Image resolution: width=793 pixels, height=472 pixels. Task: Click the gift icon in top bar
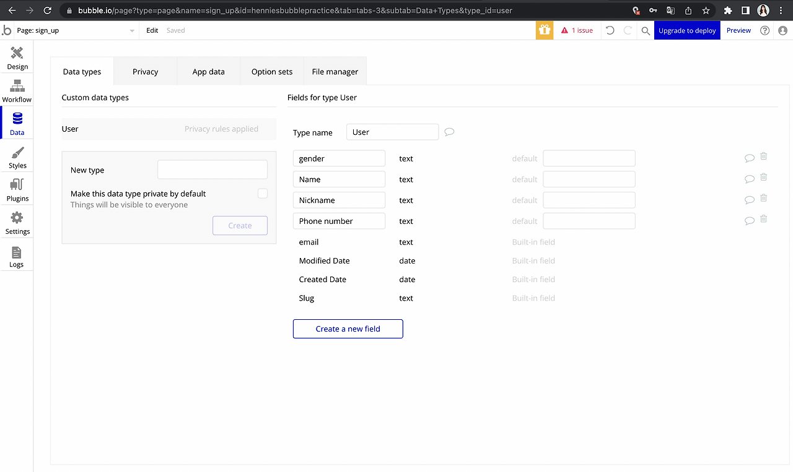545,30
